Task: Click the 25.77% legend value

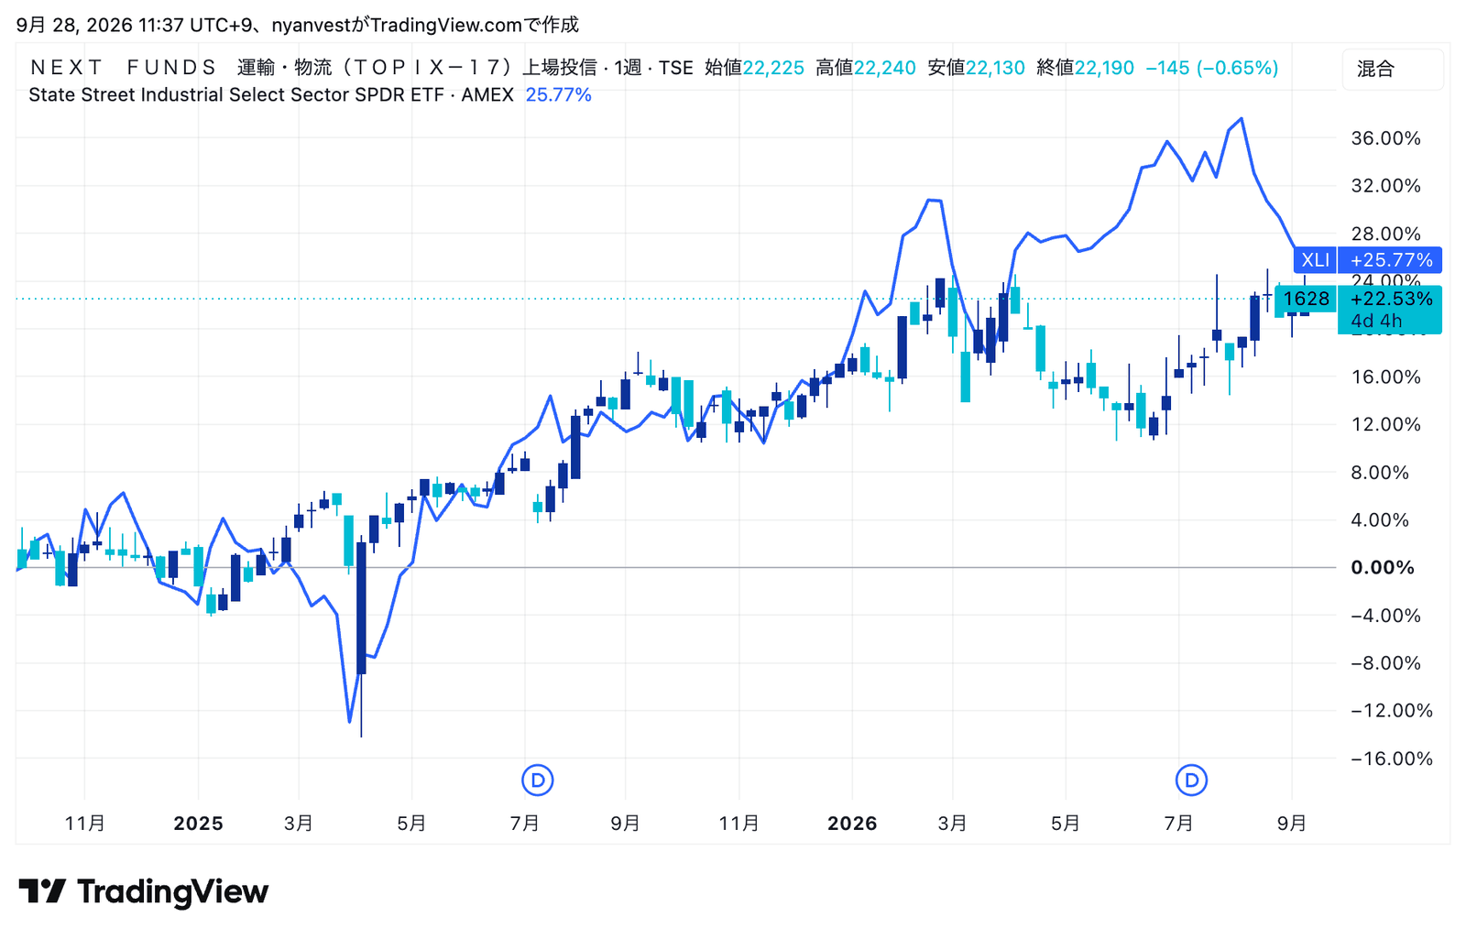Action: 559,94
